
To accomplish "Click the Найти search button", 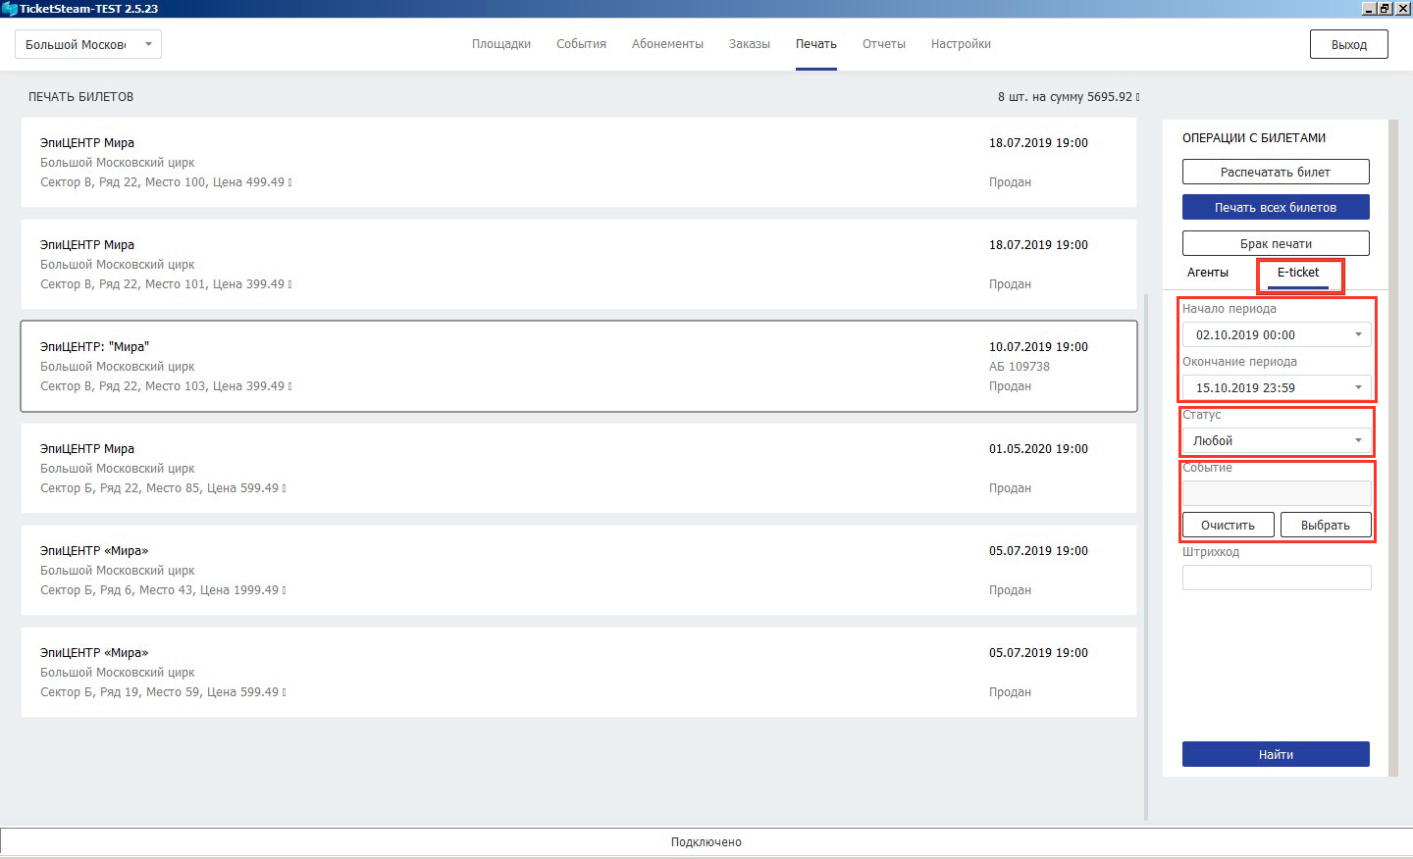I will point(1276,754).
